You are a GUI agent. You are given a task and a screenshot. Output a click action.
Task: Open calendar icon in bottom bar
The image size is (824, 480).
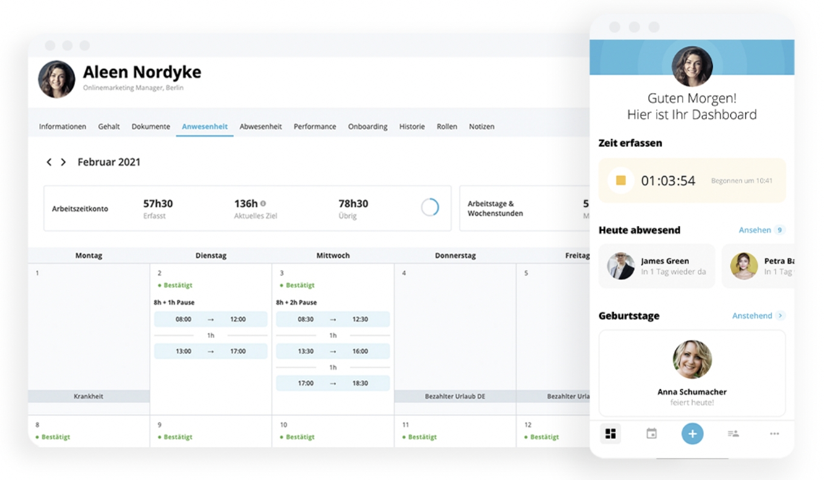point(651,433)
